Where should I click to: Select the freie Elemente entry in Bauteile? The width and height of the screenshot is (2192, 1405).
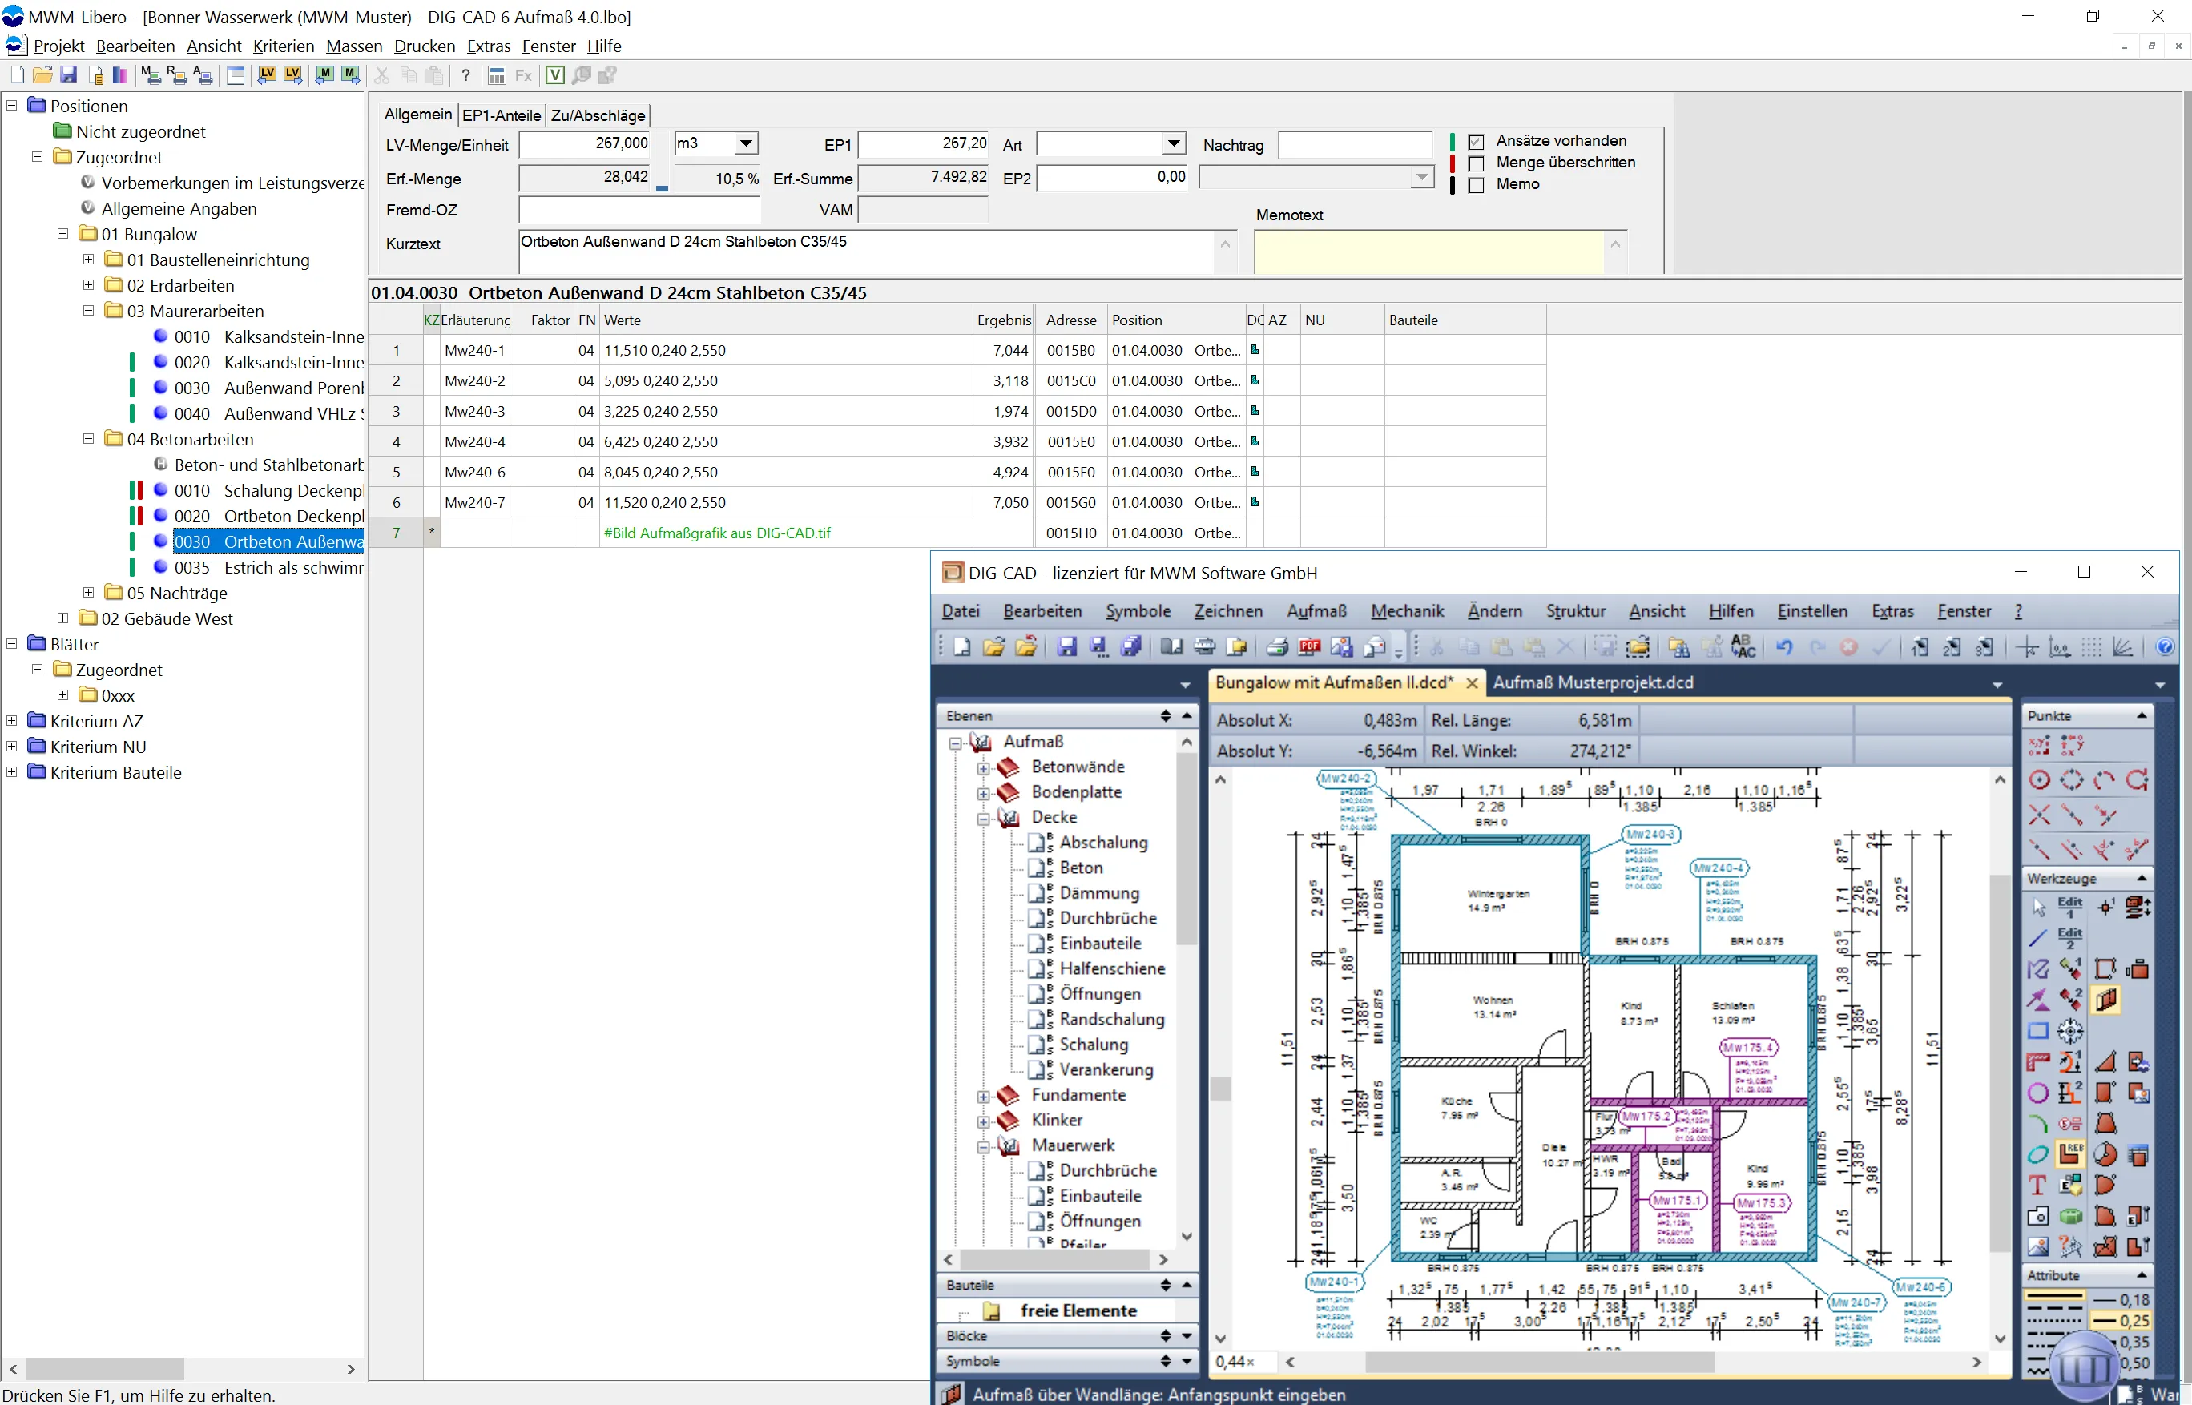(1078, 1311)
